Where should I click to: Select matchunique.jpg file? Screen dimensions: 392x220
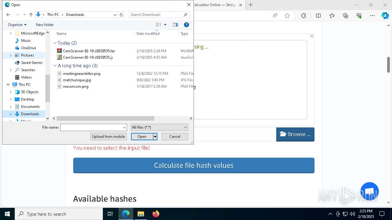[77, 80]
